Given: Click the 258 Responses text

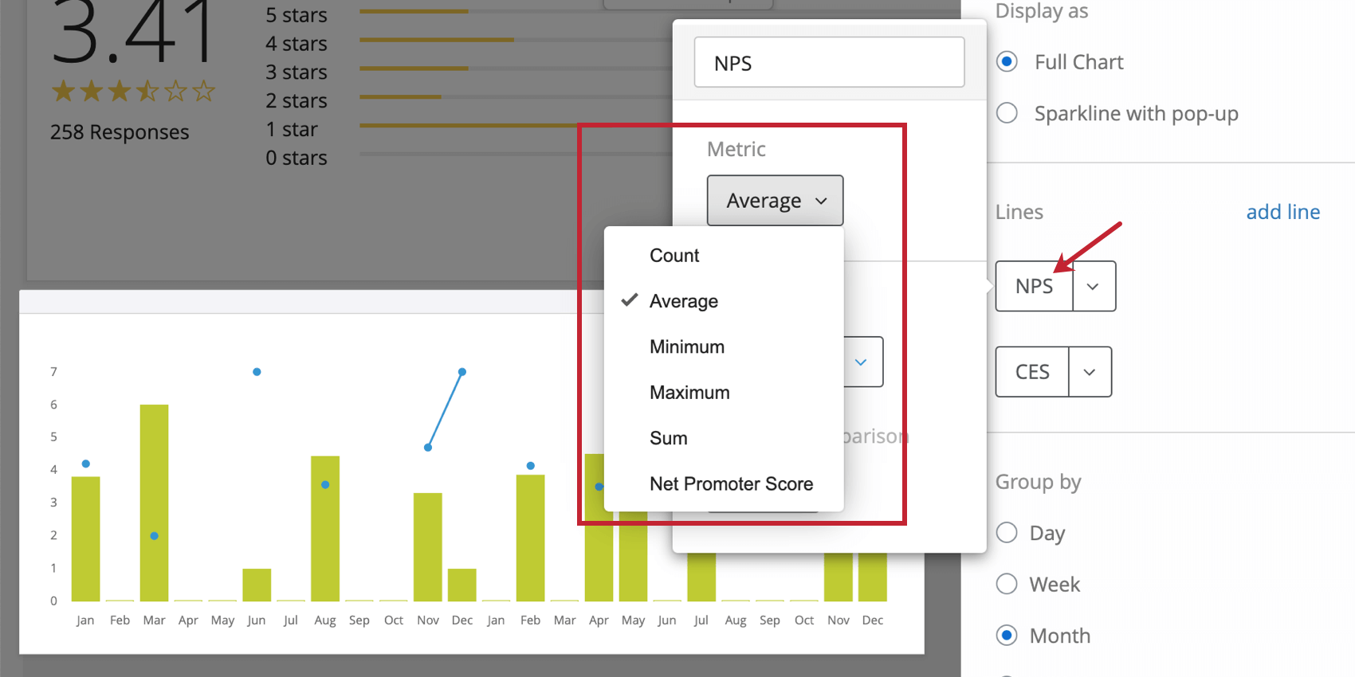Looking at the screenshot, I should click(120, 132).
